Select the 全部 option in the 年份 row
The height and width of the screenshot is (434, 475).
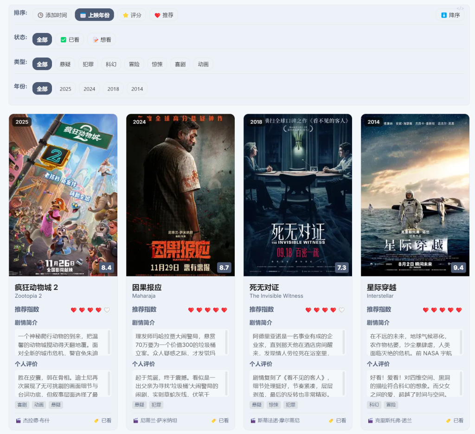coord(42,89)
